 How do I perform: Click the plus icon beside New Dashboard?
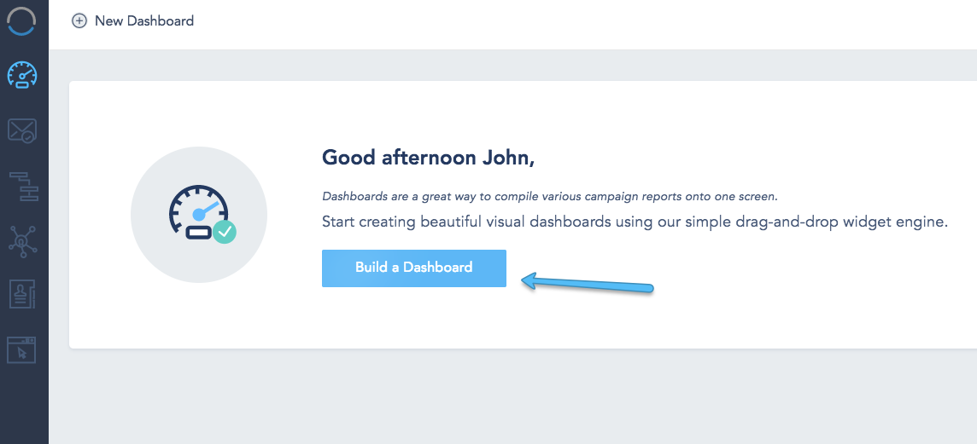click(79, 21)
